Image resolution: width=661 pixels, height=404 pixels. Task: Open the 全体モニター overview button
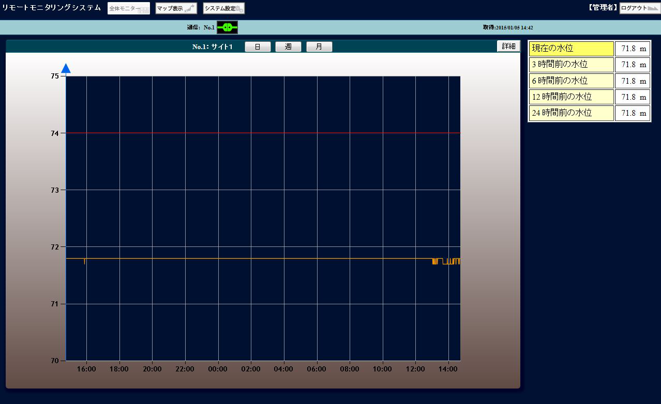129,8
